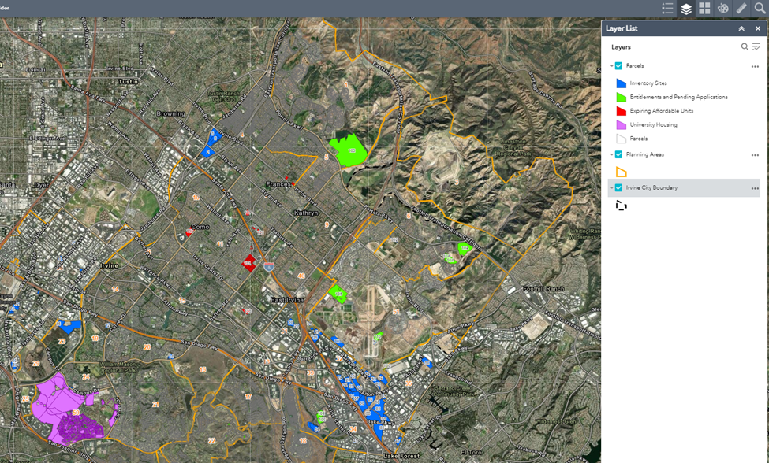
Task: Open the Irvine City Boundary more-options menu
Action: [755, 188]
